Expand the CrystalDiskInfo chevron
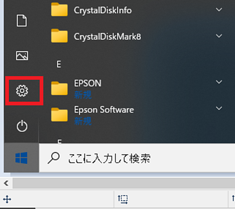 [219, 10]
